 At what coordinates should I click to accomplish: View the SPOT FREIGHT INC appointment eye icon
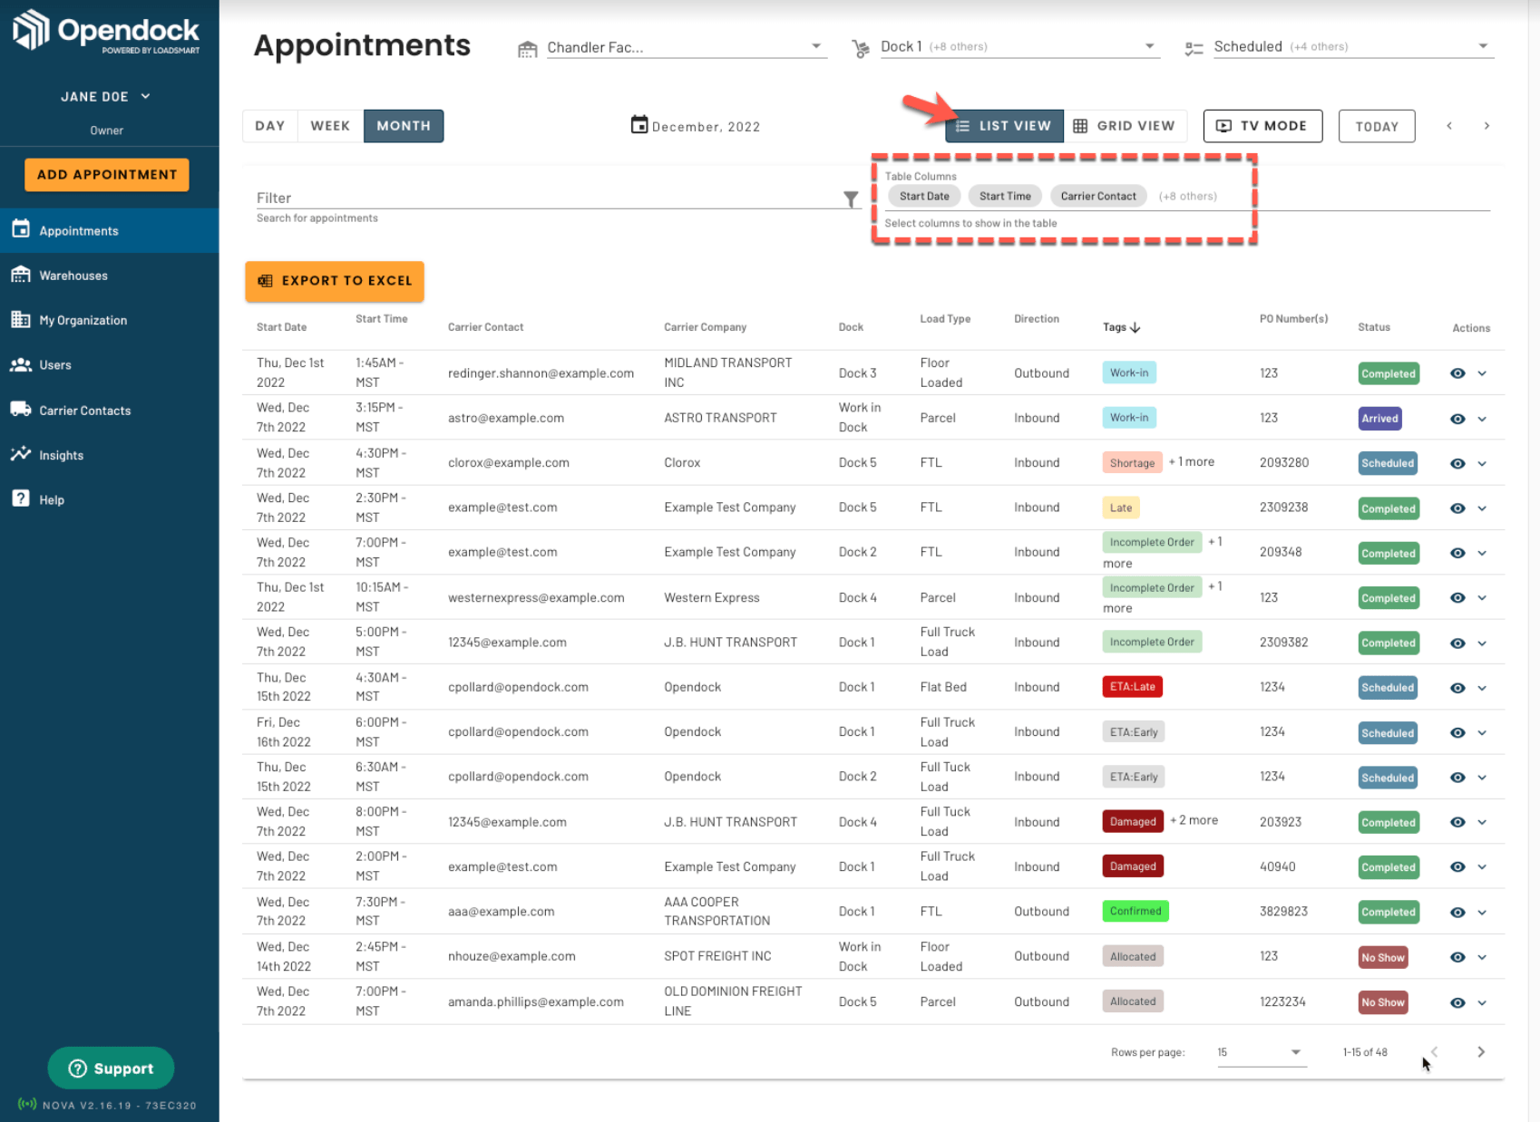click(1457, 957)
